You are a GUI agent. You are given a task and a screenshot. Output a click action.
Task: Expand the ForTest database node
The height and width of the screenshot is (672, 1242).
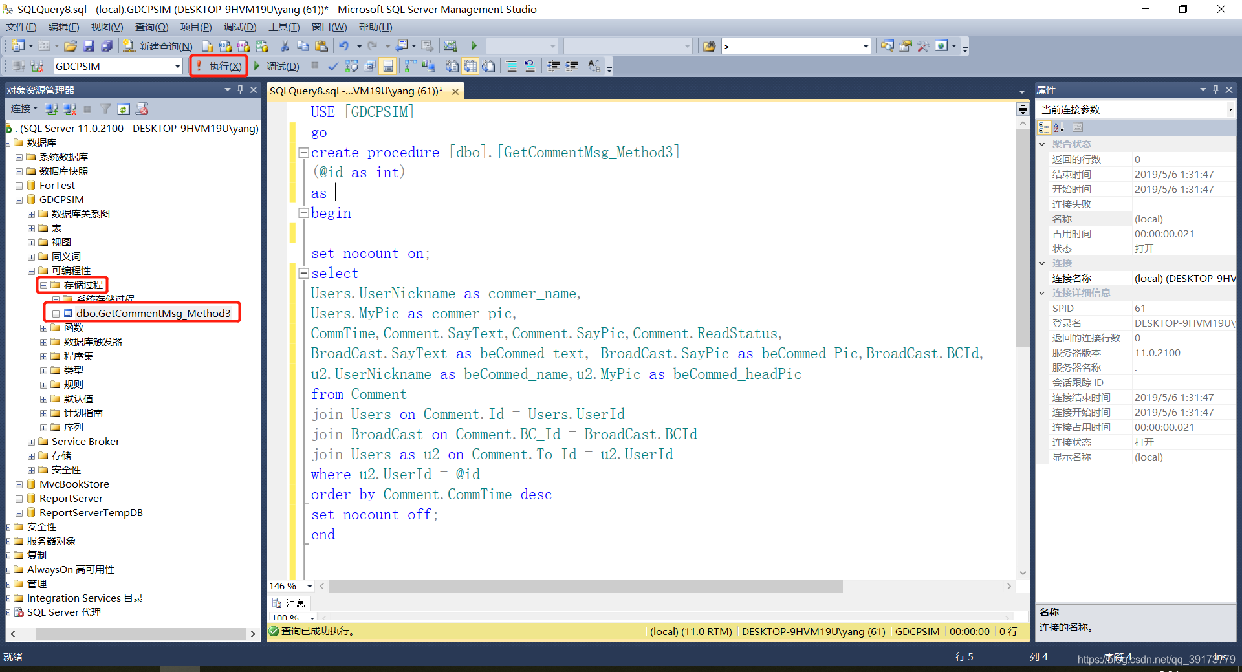click(x=19, y=186)
